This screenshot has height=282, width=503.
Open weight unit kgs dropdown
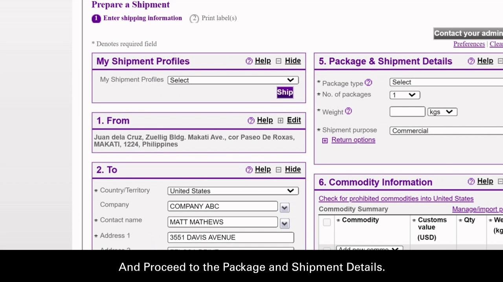click(442, 112)
